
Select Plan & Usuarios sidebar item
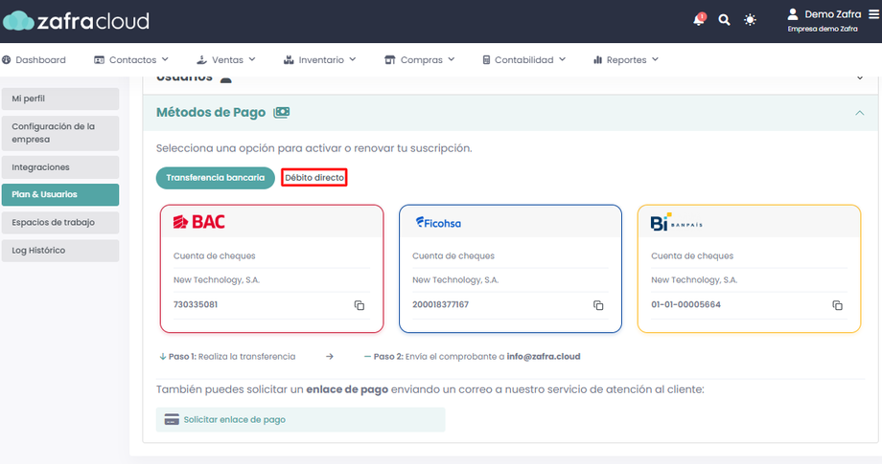point(60,195)
